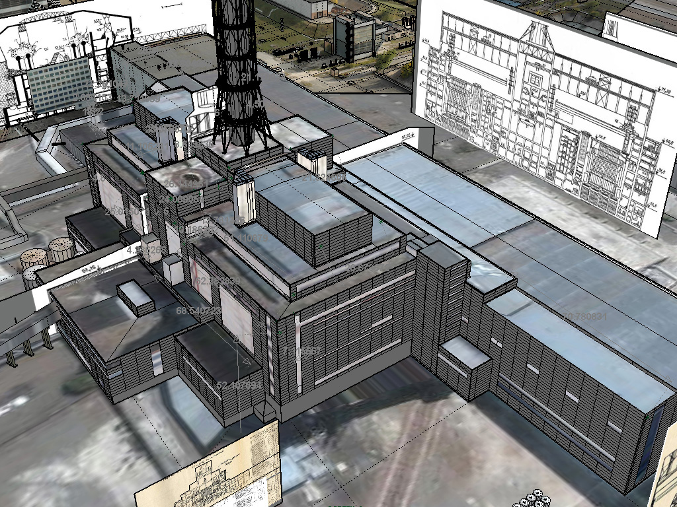Select the long blue-gray turbine hall roof
Image resolution: width=677 pixels, height=507 pixels.
463,211
